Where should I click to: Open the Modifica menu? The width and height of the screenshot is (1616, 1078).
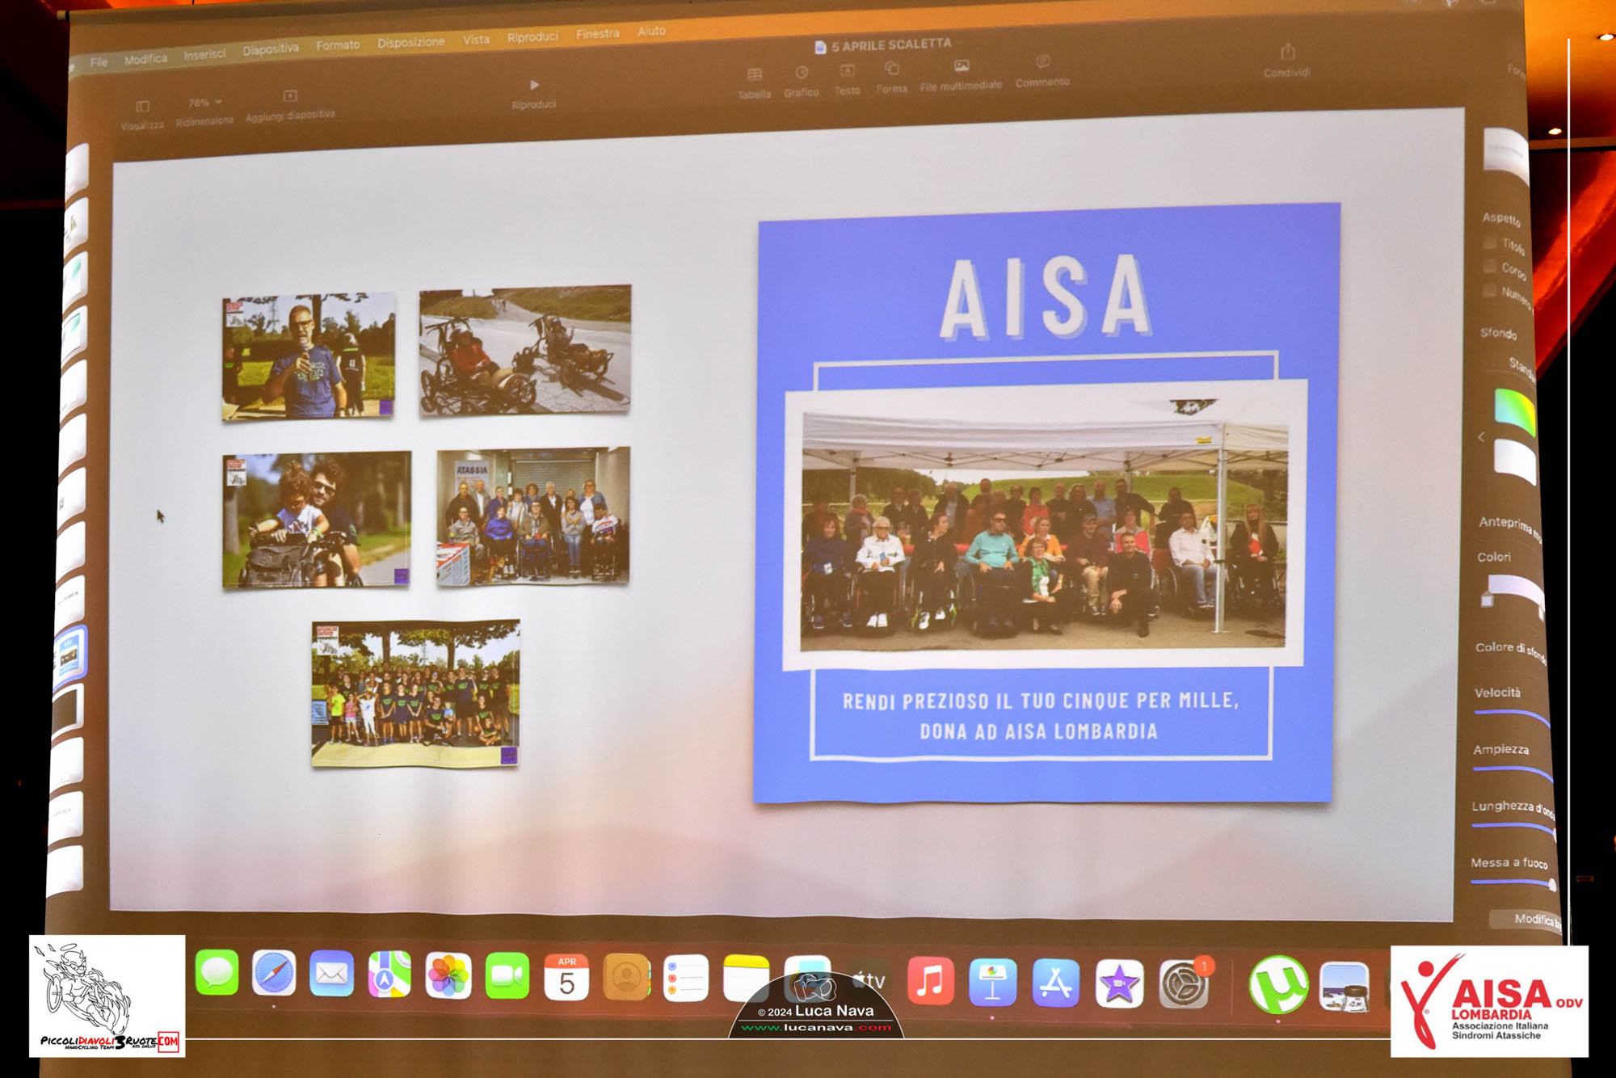[x=145, y=59]
